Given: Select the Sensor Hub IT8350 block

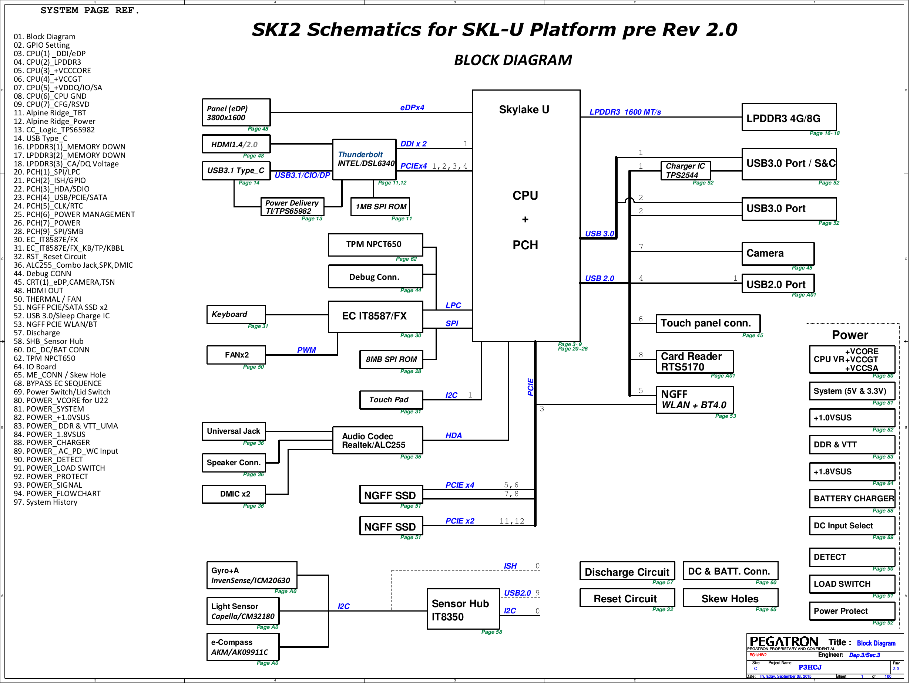Looking at the screenshot, I should (463, 610).
